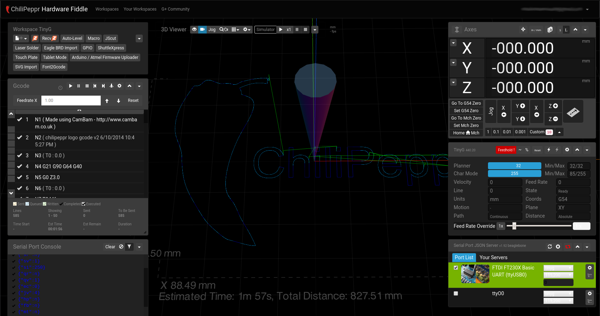This screenshot has width=600, height=316.
Task: Toggle the 3D Viewer eye visibility button
Action: pyautogui.click(x=194, y=30)
